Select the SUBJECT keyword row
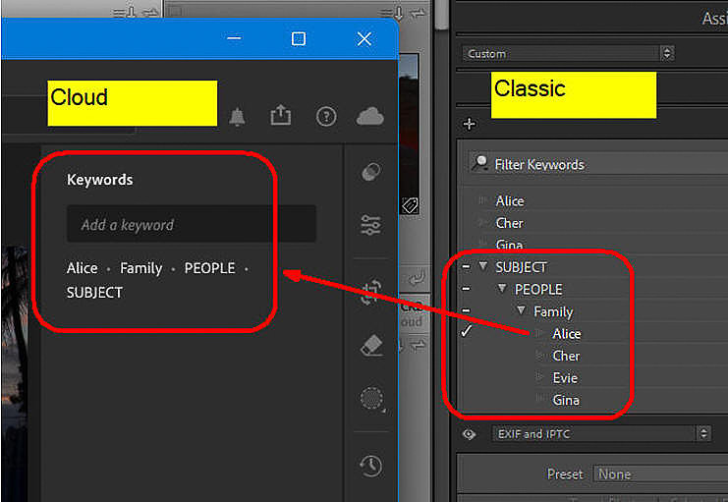Viewport: 728px width, 502px height. click(x=521, y=267)
